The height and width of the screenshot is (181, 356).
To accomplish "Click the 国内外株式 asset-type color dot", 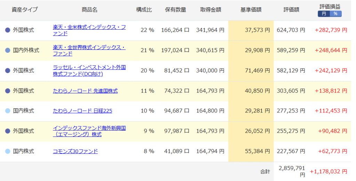I will tap(8, 50).
